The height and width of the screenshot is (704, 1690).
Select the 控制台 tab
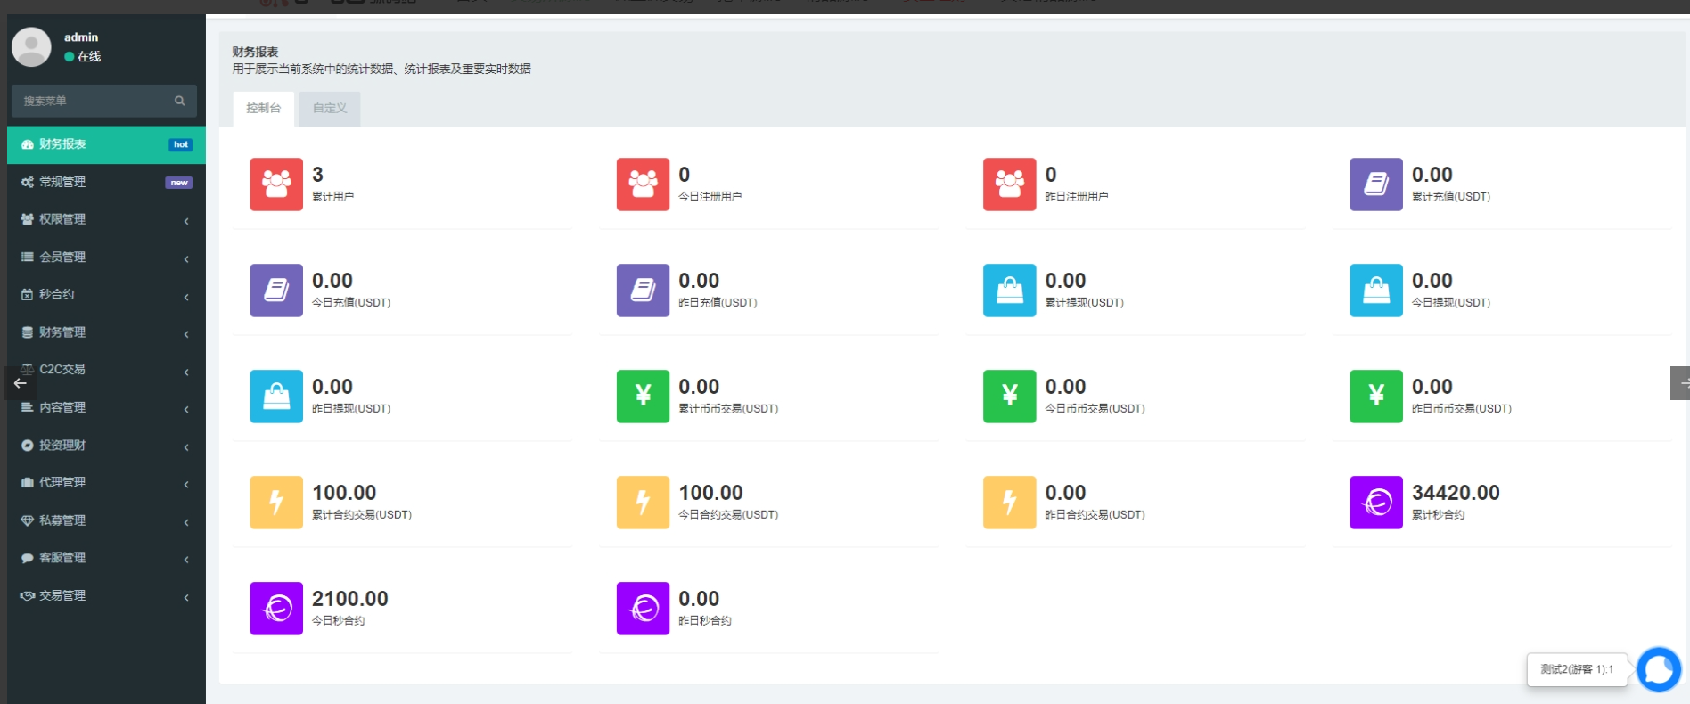[263, 108]
